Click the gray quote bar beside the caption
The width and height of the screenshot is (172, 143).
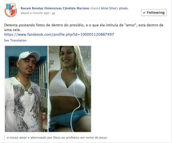point(4,138)
